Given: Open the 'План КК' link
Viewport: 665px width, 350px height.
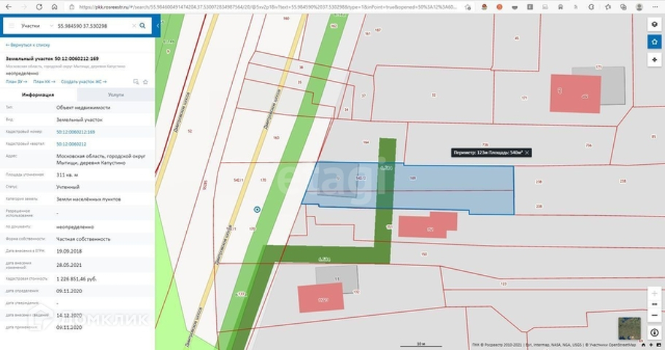Looking at the screenshot, I should [44, 82].
